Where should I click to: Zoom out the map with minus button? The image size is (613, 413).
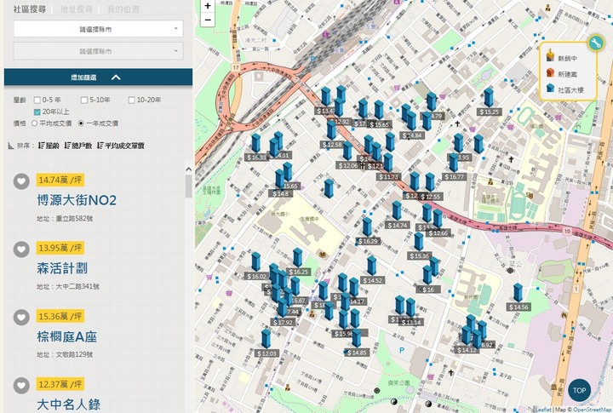tap(208, 20)
